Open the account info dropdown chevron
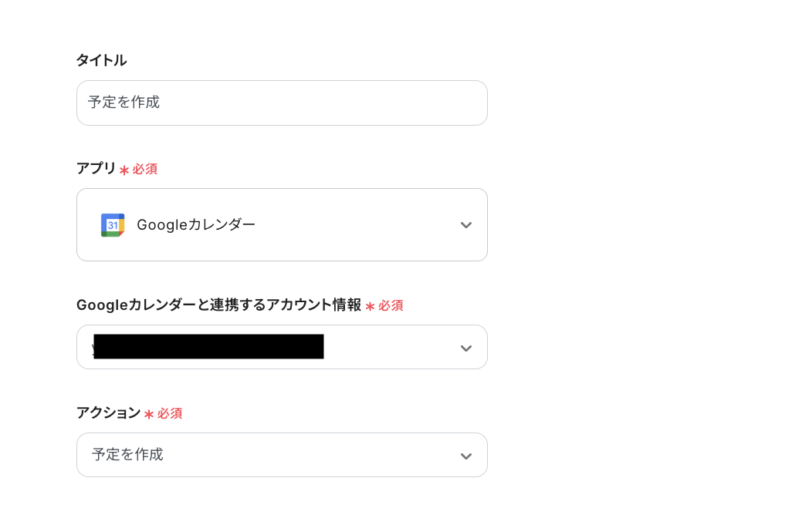 pyautogui.click(x=465, y=348)
